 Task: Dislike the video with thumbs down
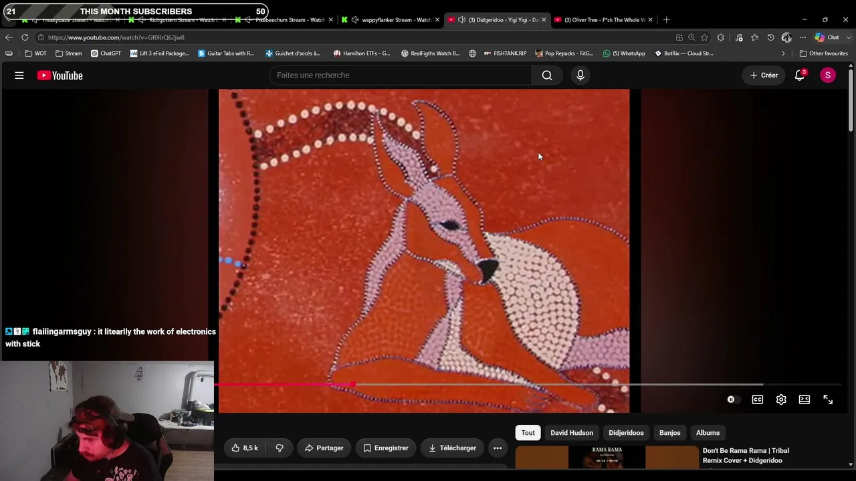tap(280, 448)
